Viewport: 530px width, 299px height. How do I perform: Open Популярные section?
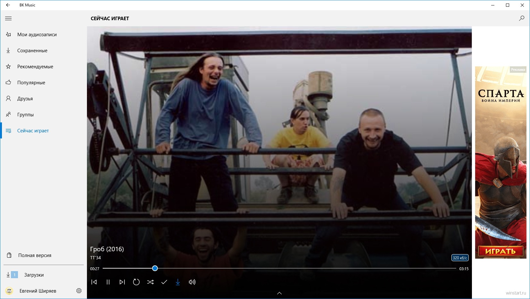(44, 83)
